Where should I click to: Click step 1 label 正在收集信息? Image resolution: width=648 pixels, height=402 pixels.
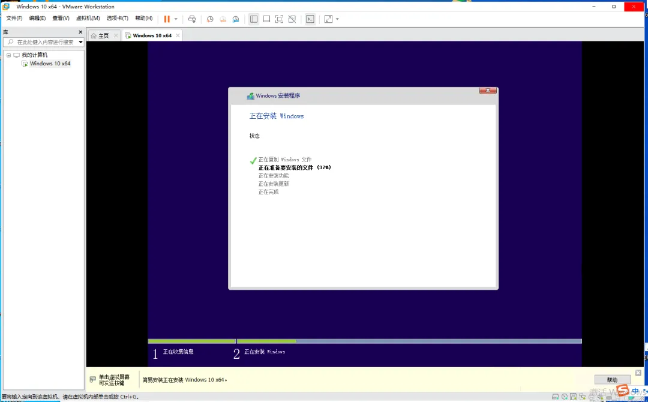[178, 352]
